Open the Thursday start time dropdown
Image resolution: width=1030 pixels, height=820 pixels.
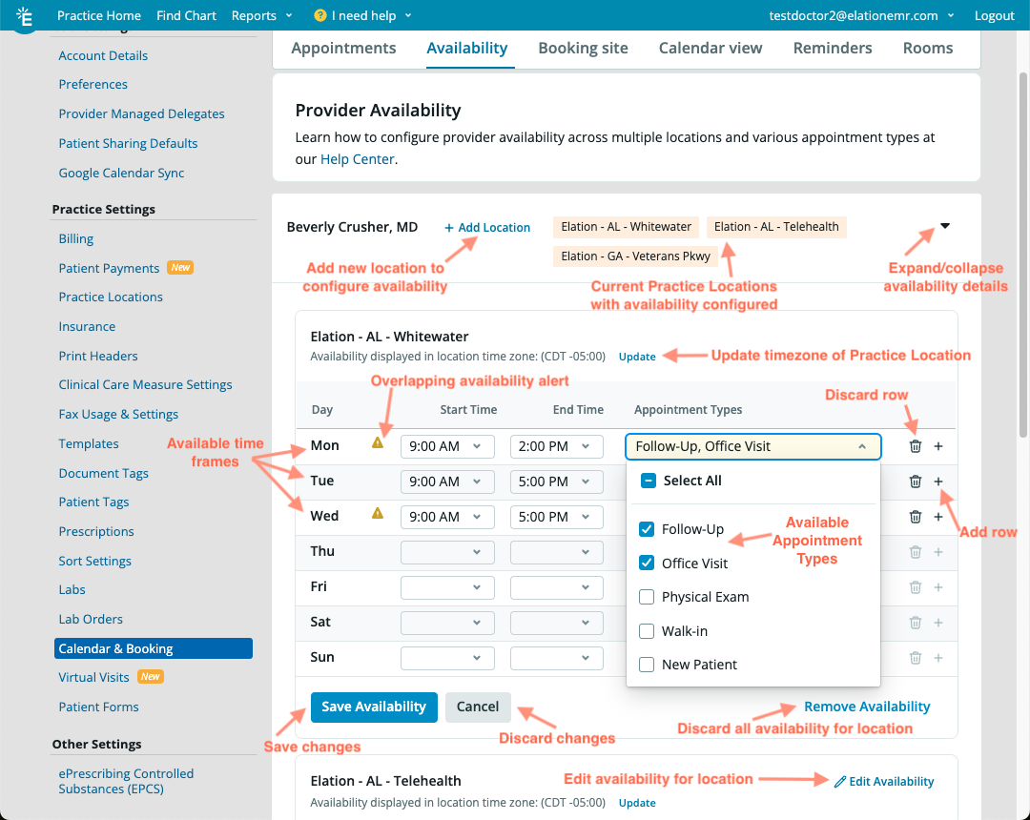447,551
